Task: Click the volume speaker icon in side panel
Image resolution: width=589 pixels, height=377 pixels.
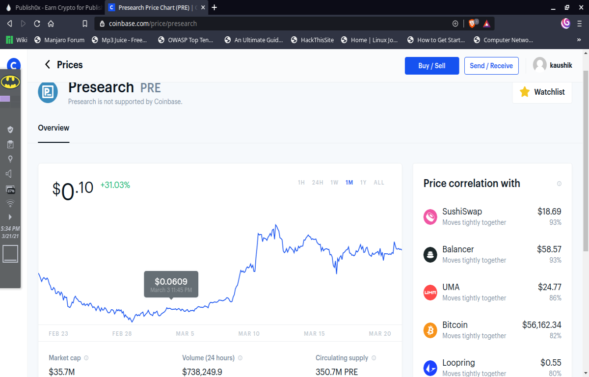Action: point(9,174)
